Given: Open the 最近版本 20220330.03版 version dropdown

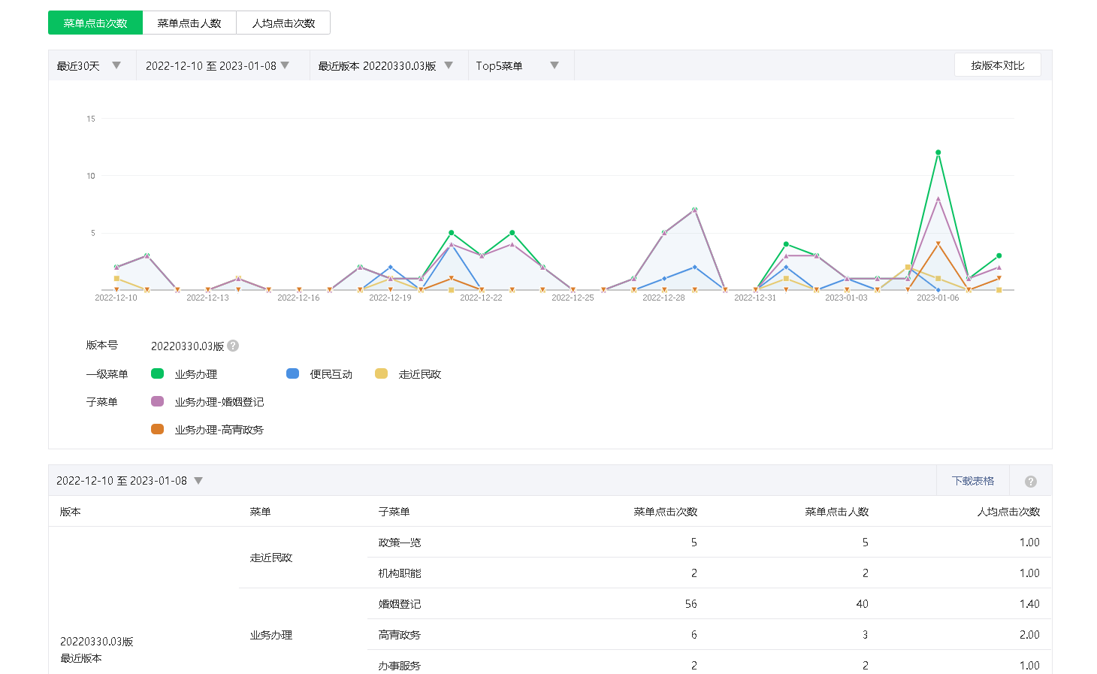Looking at the screenshot, I should [385, 66].
